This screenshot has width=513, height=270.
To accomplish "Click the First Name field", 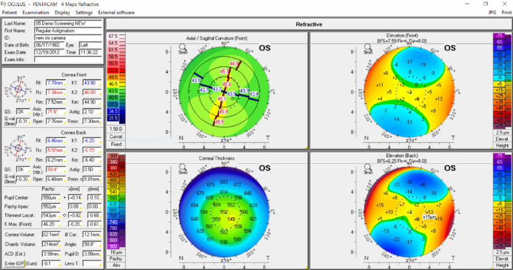I will 69,31.
